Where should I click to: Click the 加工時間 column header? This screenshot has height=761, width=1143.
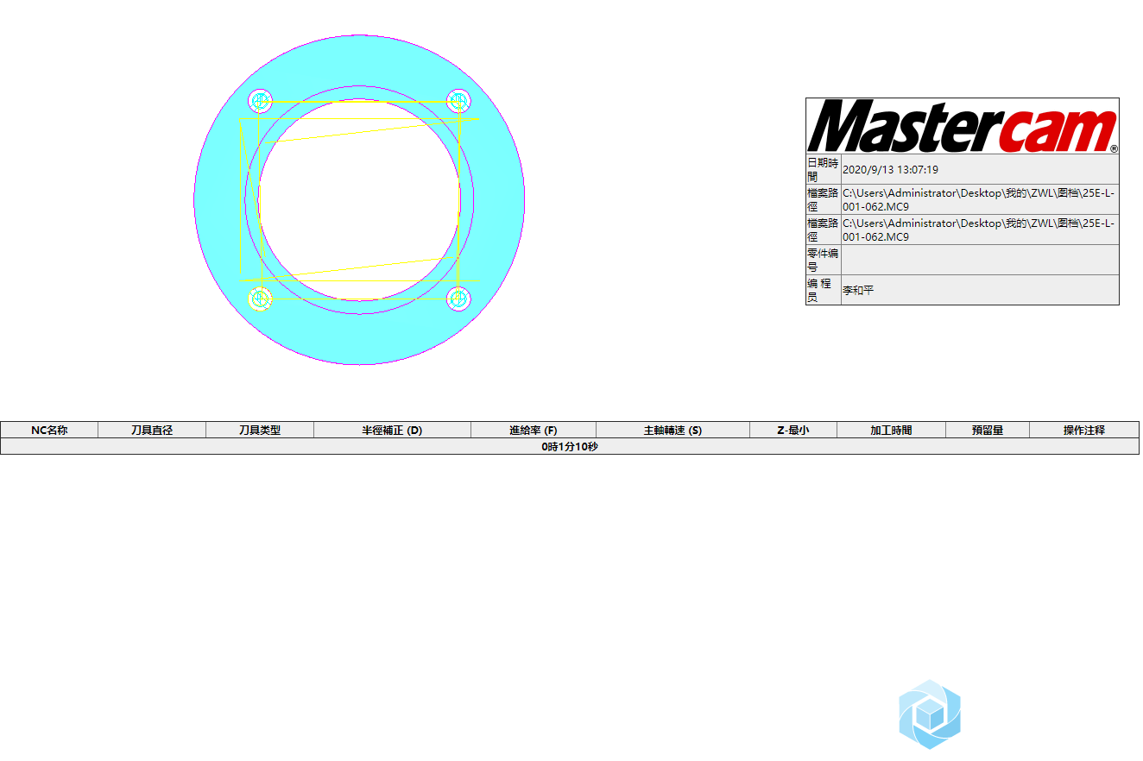point(891,430)
